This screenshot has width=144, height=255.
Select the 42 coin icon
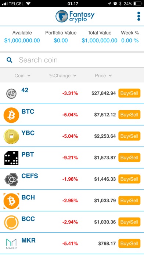11,93
